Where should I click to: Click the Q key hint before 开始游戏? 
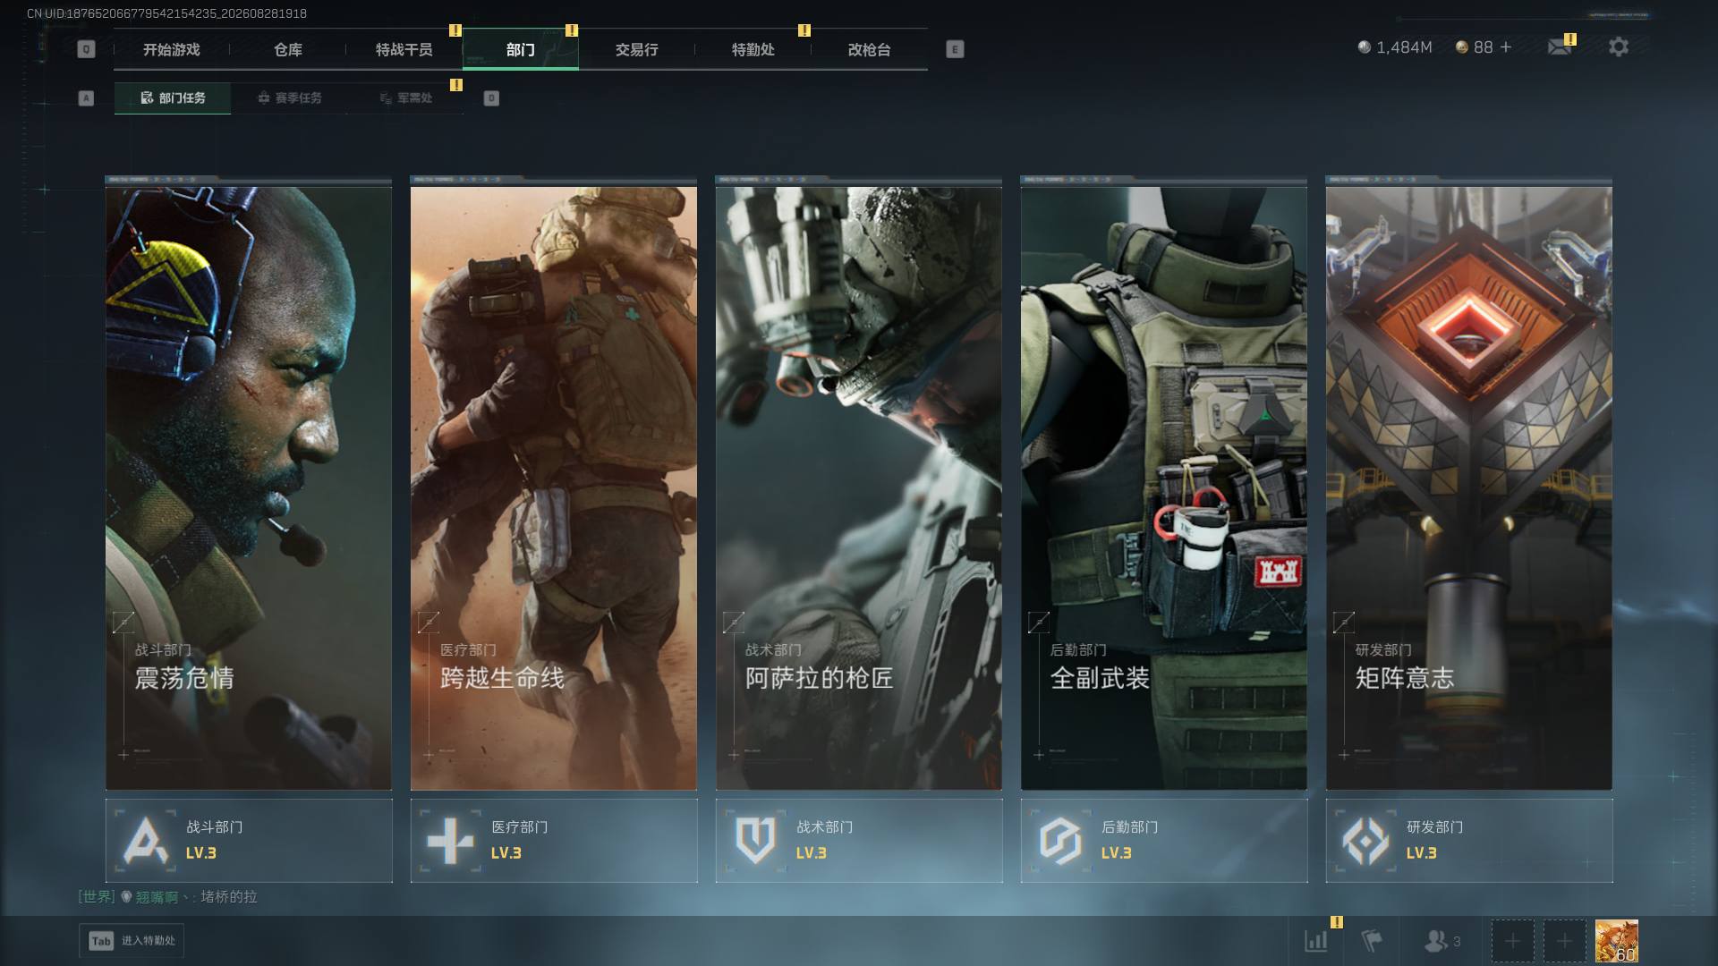click(86, 49)
